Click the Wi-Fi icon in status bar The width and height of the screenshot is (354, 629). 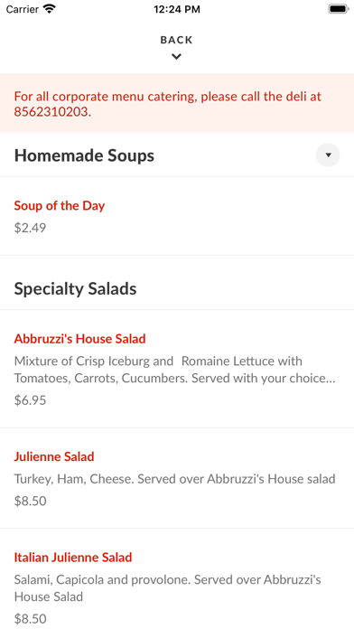49,9
